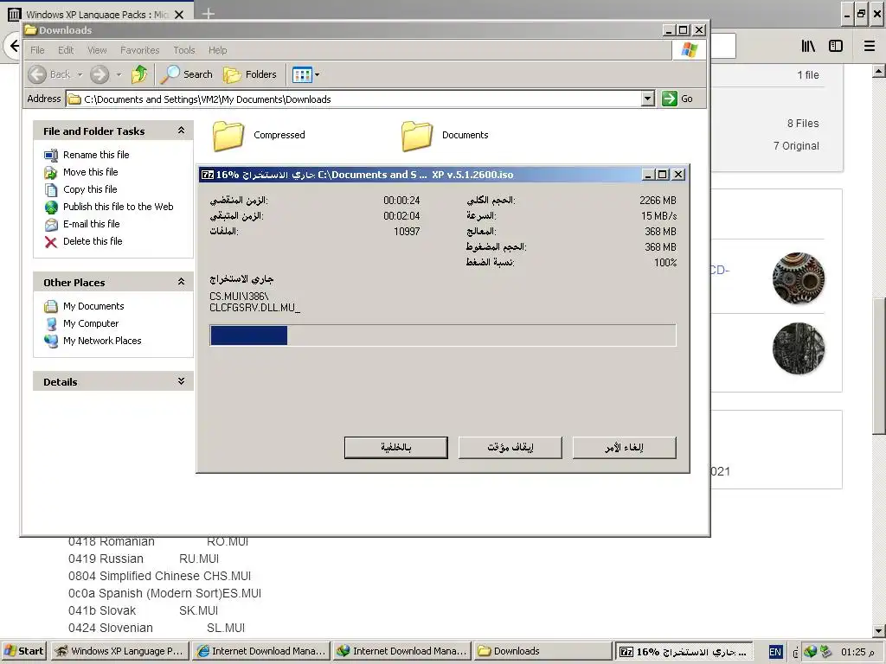Select the Documents folder icon
This screenshot has height=664, width=886.
[417, 136]
